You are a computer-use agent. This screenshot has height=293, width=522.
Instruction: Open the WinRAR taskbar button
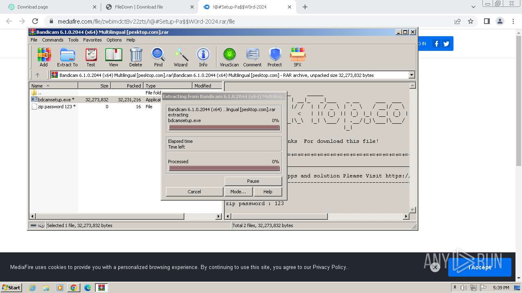[x=101, y=288]
